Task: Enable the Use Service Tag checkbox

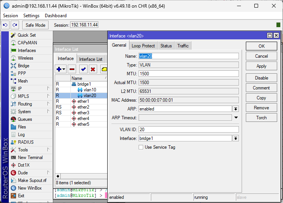Action: 141,147
